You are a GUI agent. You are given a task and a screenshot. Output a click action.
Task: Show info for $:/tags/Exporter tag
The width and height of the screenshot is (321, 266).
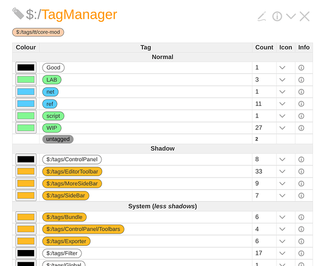[x=301, y=242]
